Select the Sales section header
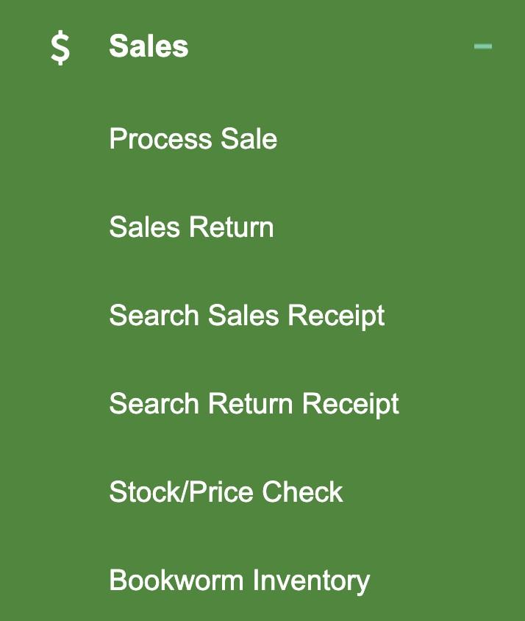Viewport: 525px width, 621px height. pos(149,46)
